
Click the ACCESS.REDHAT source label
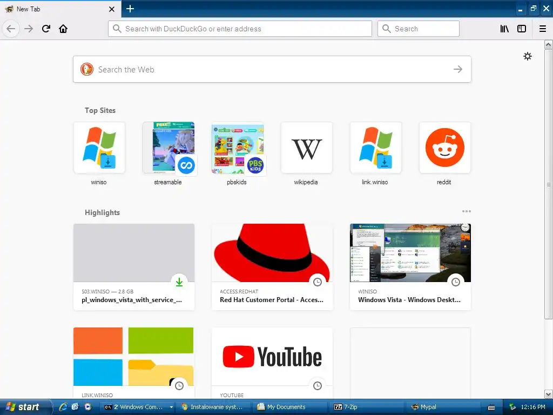(x=239, y=291)
